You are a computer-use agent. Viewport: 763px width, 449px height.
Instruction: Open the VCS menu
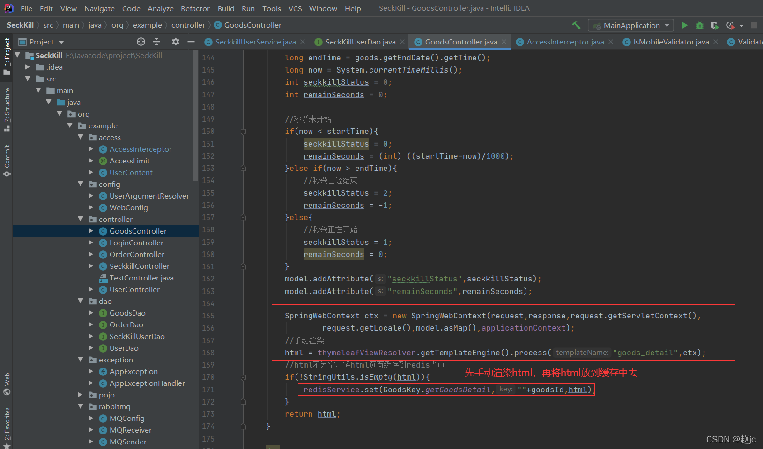click(x=295, y=8)
